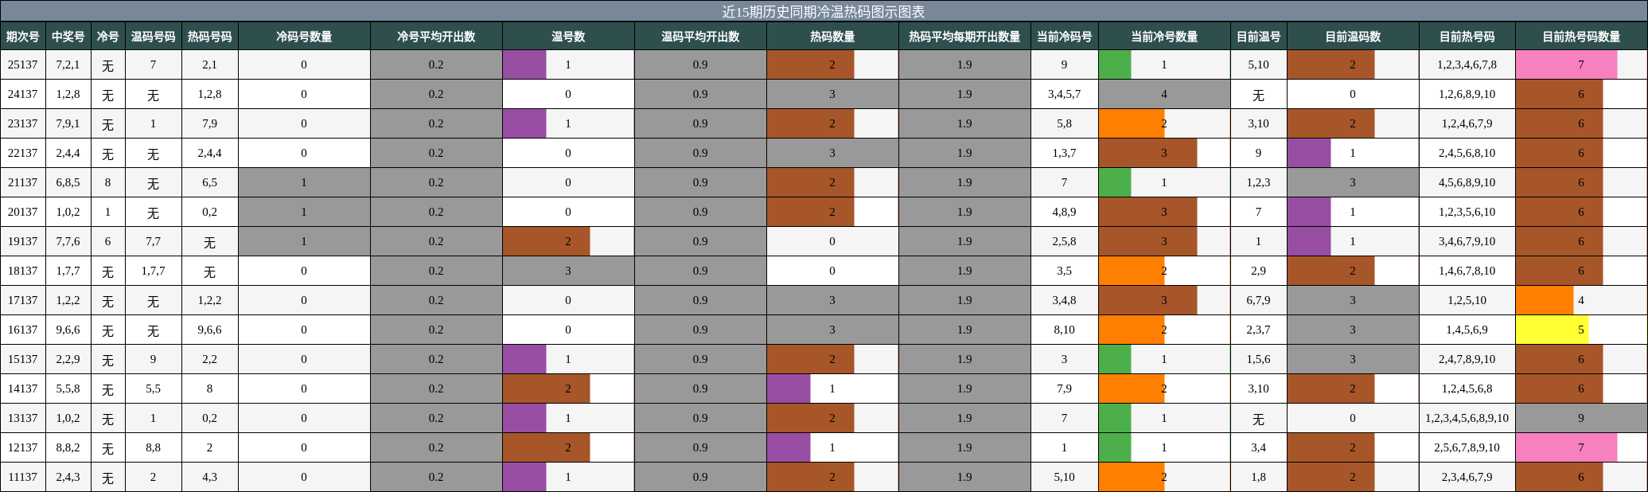
Task: Select warm code 1,7,7 in row 18137
Action: point(153,271)
